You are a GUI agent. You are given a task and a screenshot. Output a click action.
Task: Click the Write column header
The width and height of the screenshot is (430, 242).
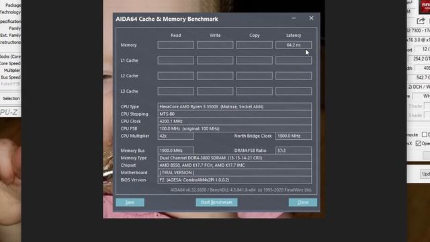click(215, 36)
